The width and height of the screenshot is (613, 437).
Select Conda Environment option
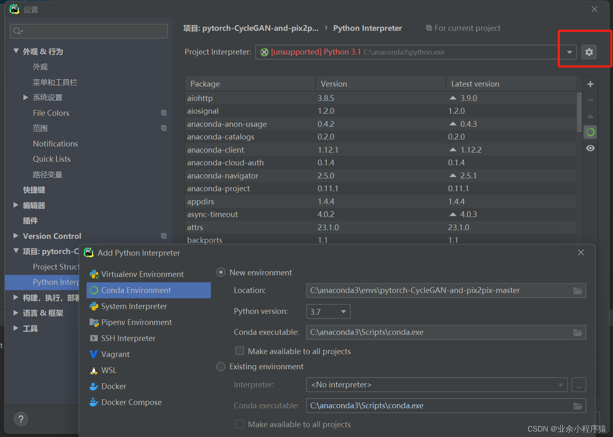[x=149, y=290]
